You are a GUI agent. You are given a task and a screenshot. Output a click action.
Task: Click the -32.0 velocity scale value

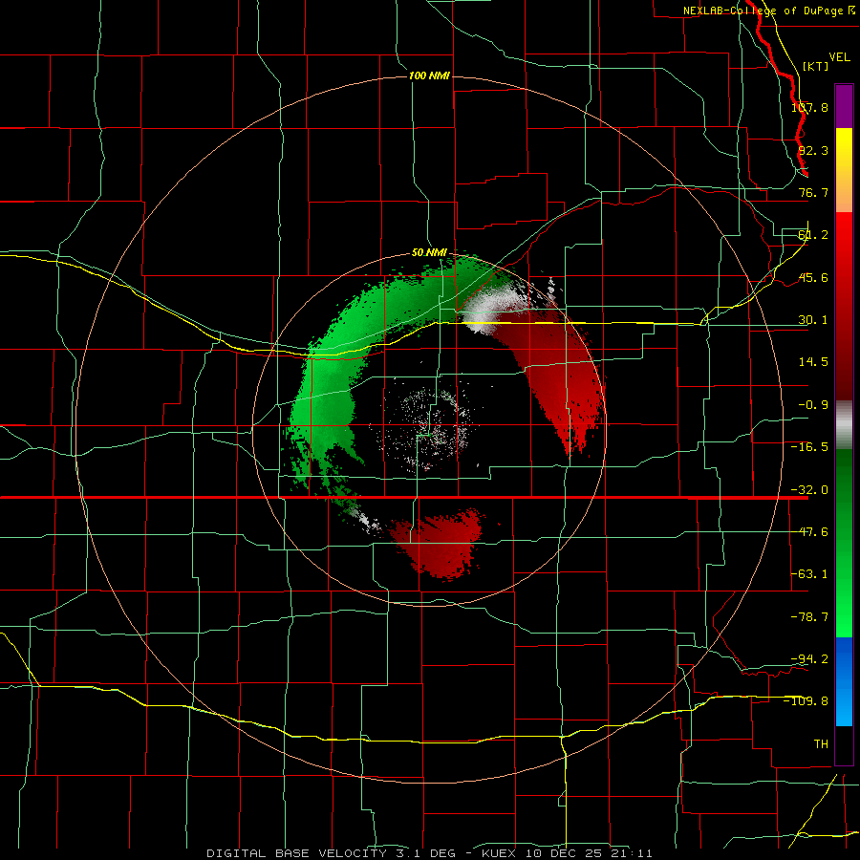tap(809, 490)
